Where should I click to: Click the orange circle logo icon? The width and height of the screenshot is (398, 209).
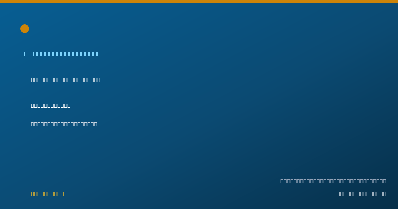(x=25, y=29)
